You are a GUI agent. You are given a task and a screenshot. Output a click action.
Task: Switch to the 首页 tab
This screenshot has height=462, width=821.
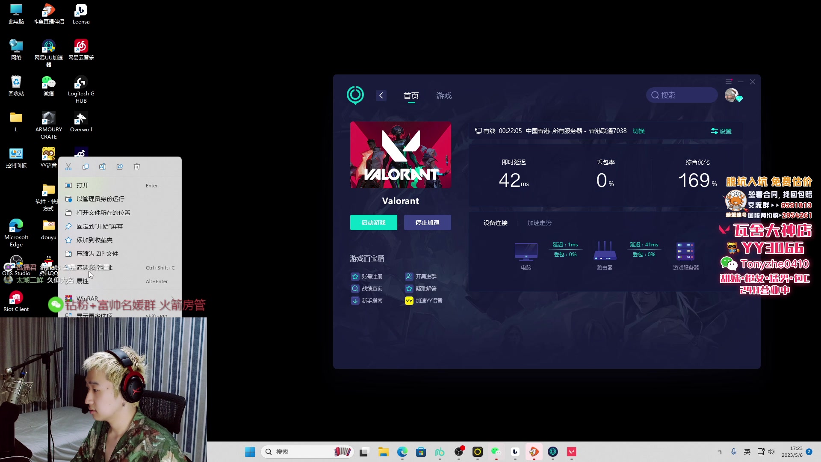tap(411, 95)
